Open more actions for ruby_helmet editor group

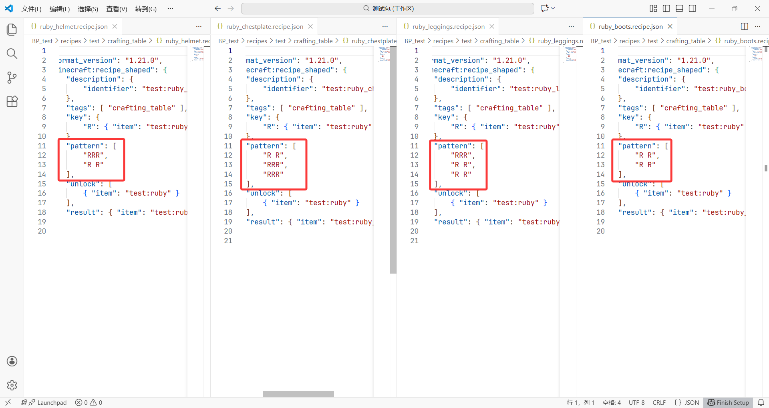(199, 26)
